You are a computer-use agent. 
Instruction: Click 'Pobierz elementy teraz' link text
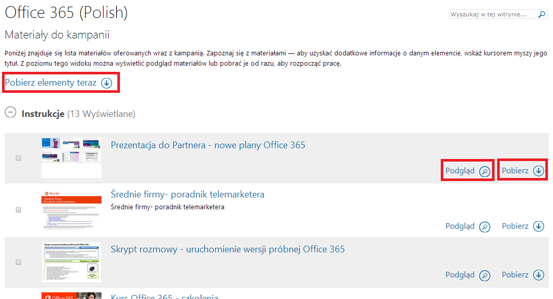[x=50, y=83]
